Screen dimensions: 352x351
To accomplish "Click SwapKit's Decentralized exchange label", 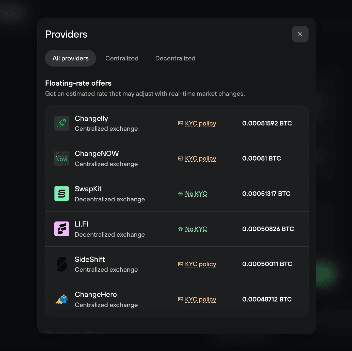I will (x=110, y=199).
